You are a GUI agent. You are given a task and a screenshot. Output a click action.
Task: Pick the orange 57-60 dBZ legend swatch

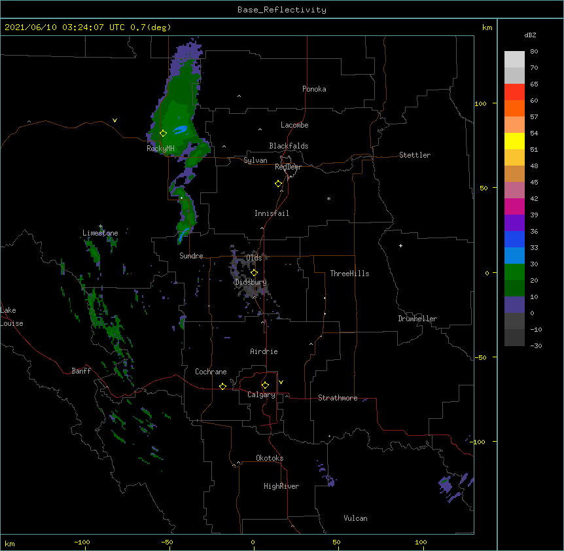[x=514, y=108]
